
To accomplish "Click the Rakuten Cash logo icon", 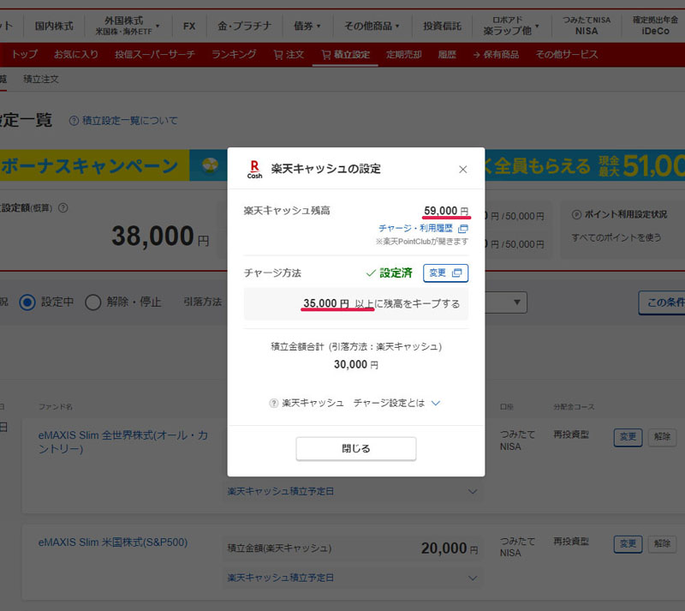I will coord(254,169).
